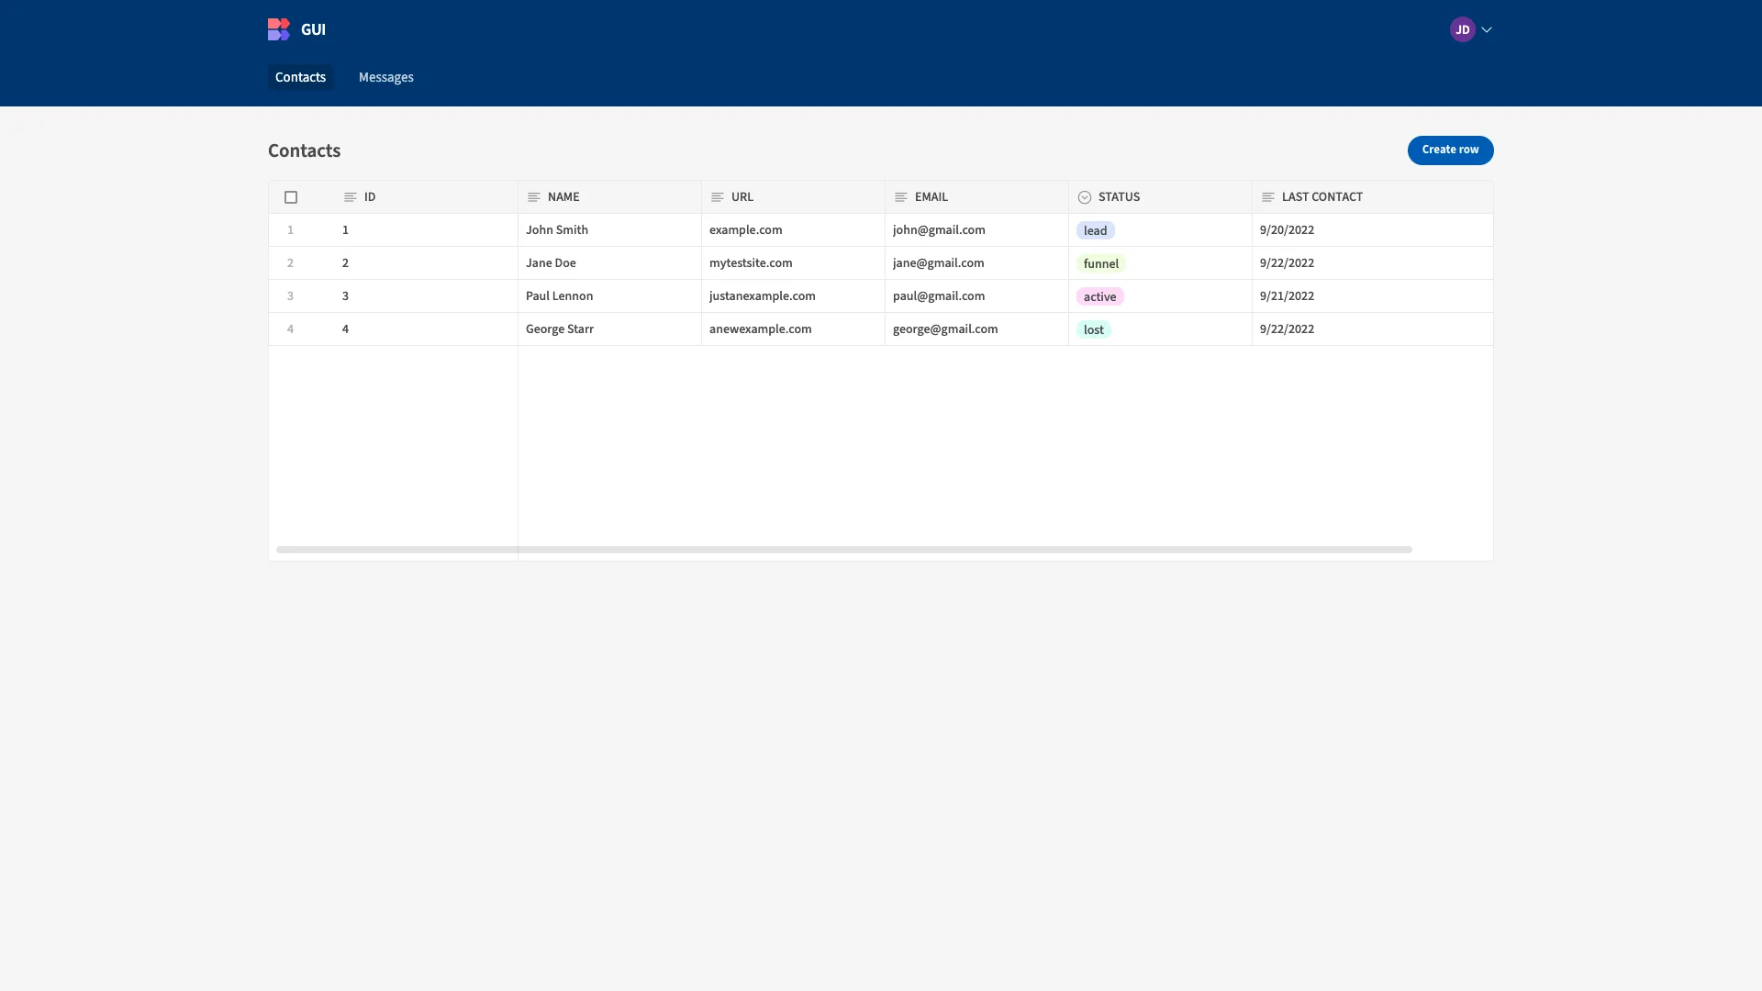This screenshot has width=1762, height=991.
Task: Click the 'funnel' status tag
Action: (1100, 263)
